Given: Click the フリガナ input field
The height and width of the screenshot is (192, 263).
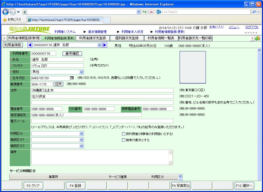Looking at the screenshot, I should [58, 66].
